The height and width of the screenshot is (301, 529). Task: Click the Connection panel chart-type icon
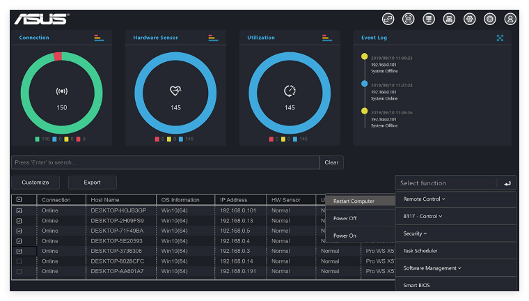(99, 38)
